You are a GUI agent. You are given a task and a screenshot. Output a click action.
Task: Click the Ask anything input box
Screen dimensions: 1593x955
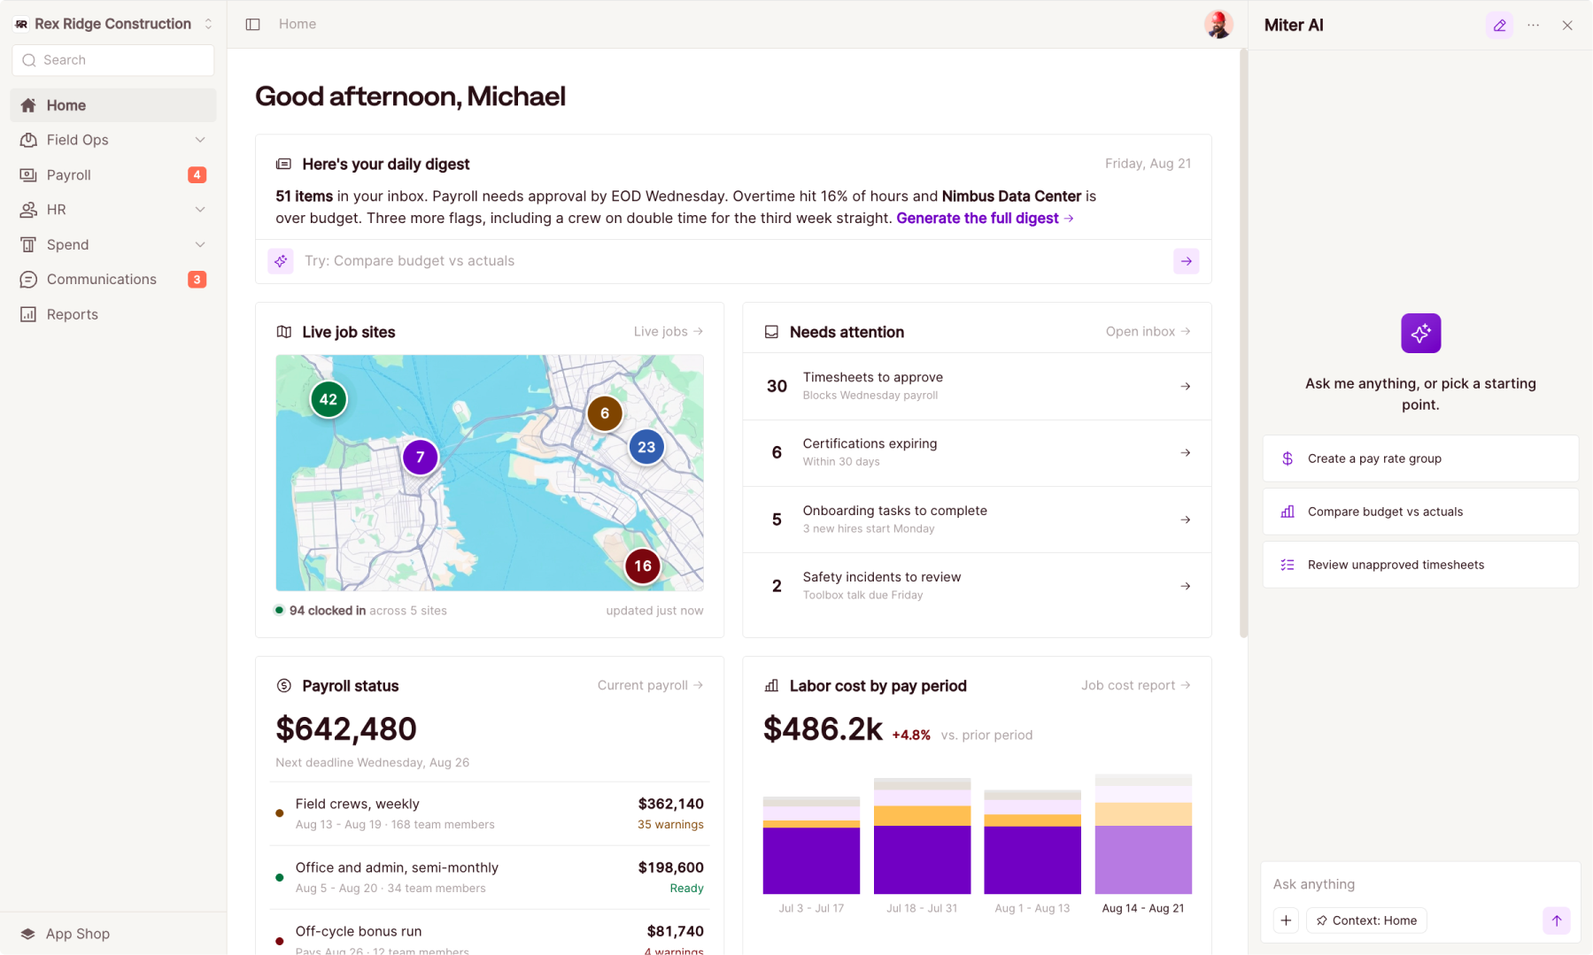pos(1419,884)
